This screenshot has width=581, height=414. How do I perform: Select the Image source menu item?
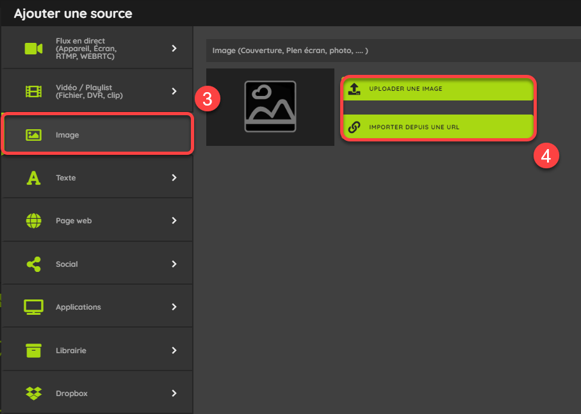coord(97,134)
